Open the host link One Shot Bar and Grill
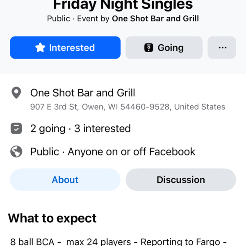This screenshot has height=246, width=246. coord(155,19)
